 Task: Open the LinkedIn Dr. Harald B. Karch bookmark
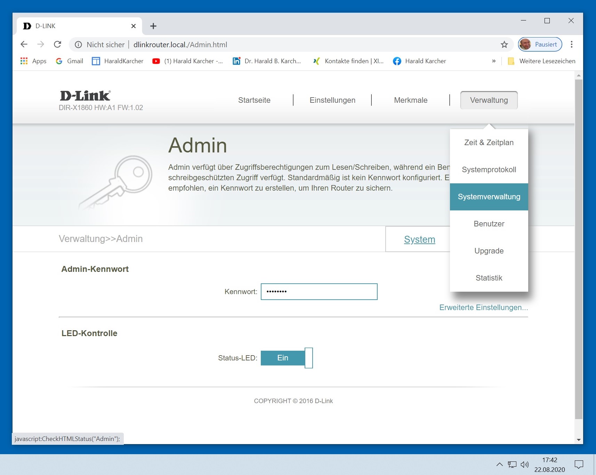click(267, 61)
